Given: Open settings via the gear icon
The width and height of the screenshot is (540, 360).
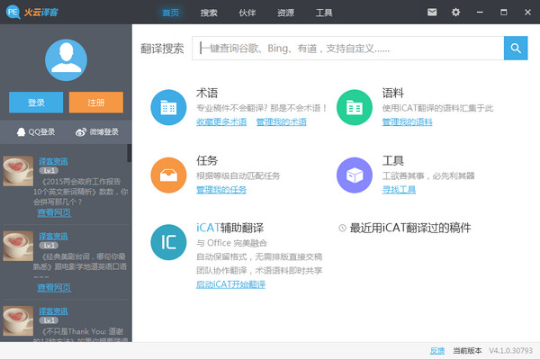Looking at the screenshot, I should click(455, 13).
